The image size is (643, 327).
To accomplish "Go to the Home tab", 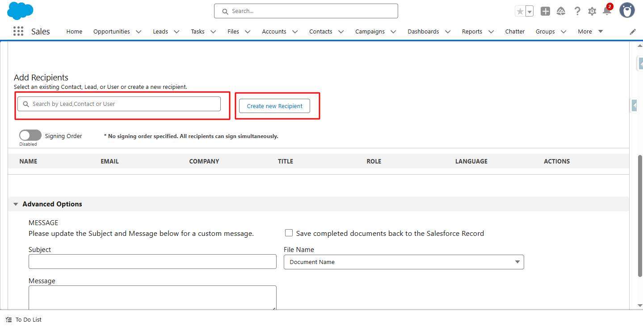I will point(74,32).
